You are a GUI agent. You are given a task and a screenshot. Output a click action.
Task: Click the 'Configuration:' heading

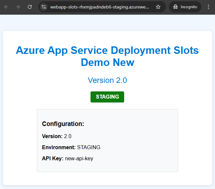click(63, 124)
